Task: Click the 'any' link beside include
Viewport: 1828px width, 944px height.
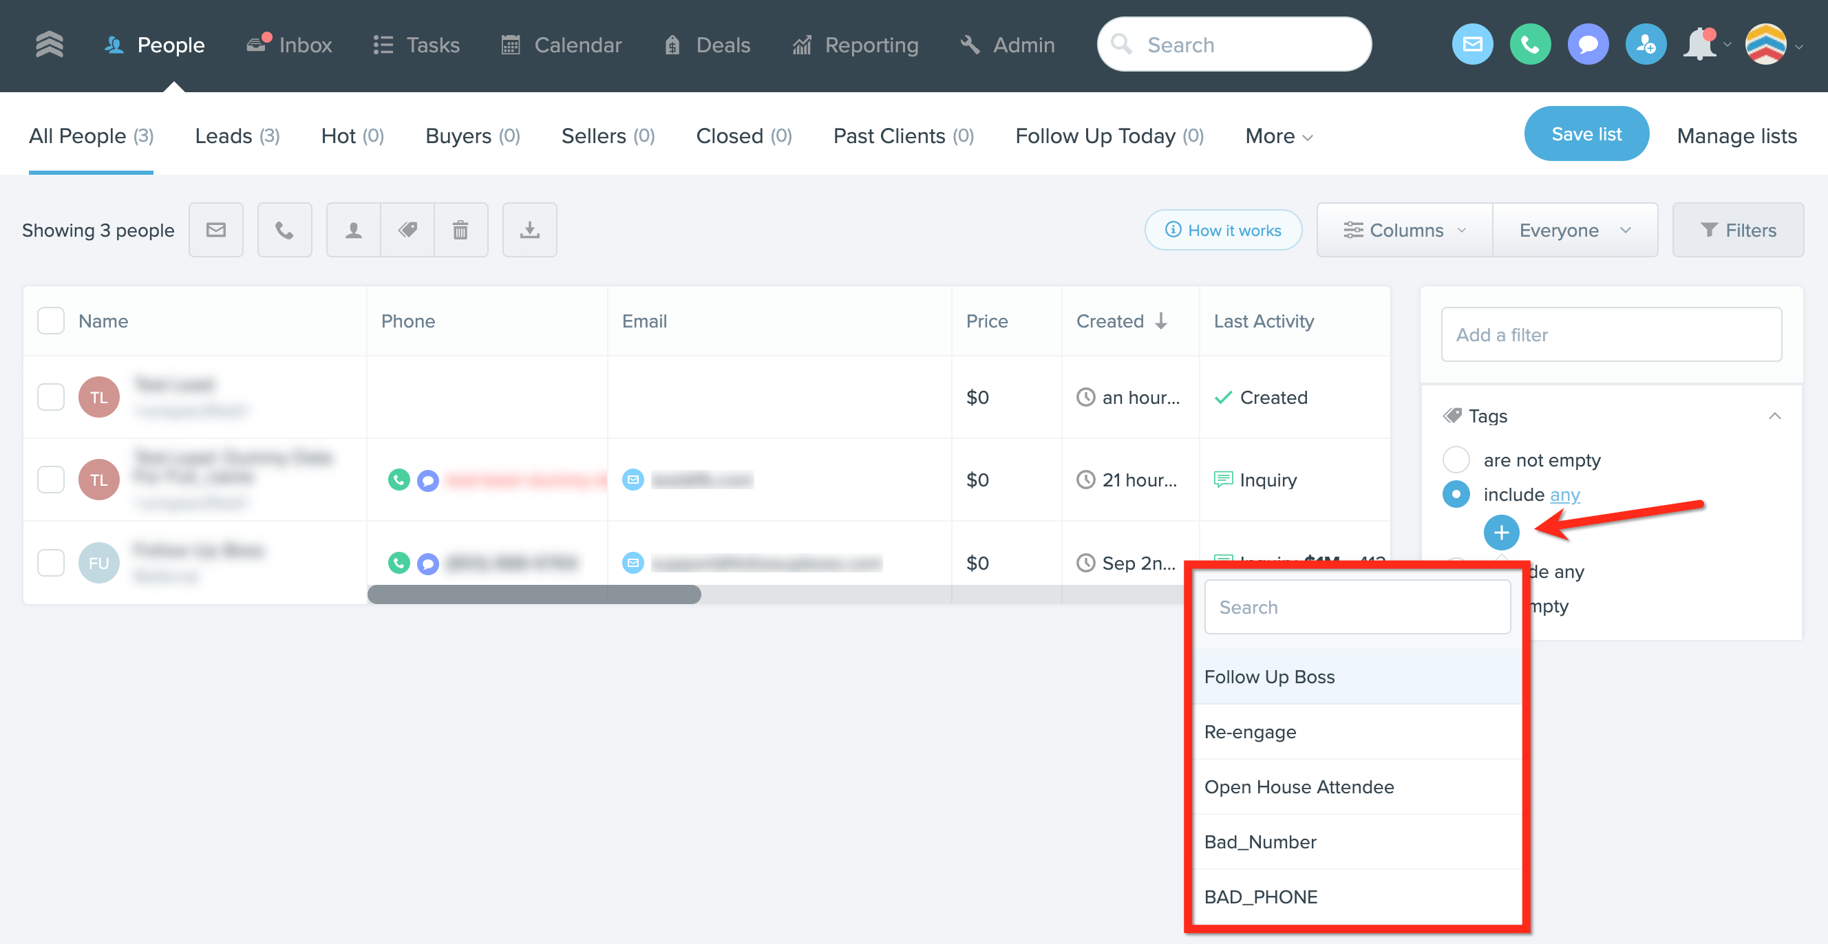Action: tap(1564, 494)
